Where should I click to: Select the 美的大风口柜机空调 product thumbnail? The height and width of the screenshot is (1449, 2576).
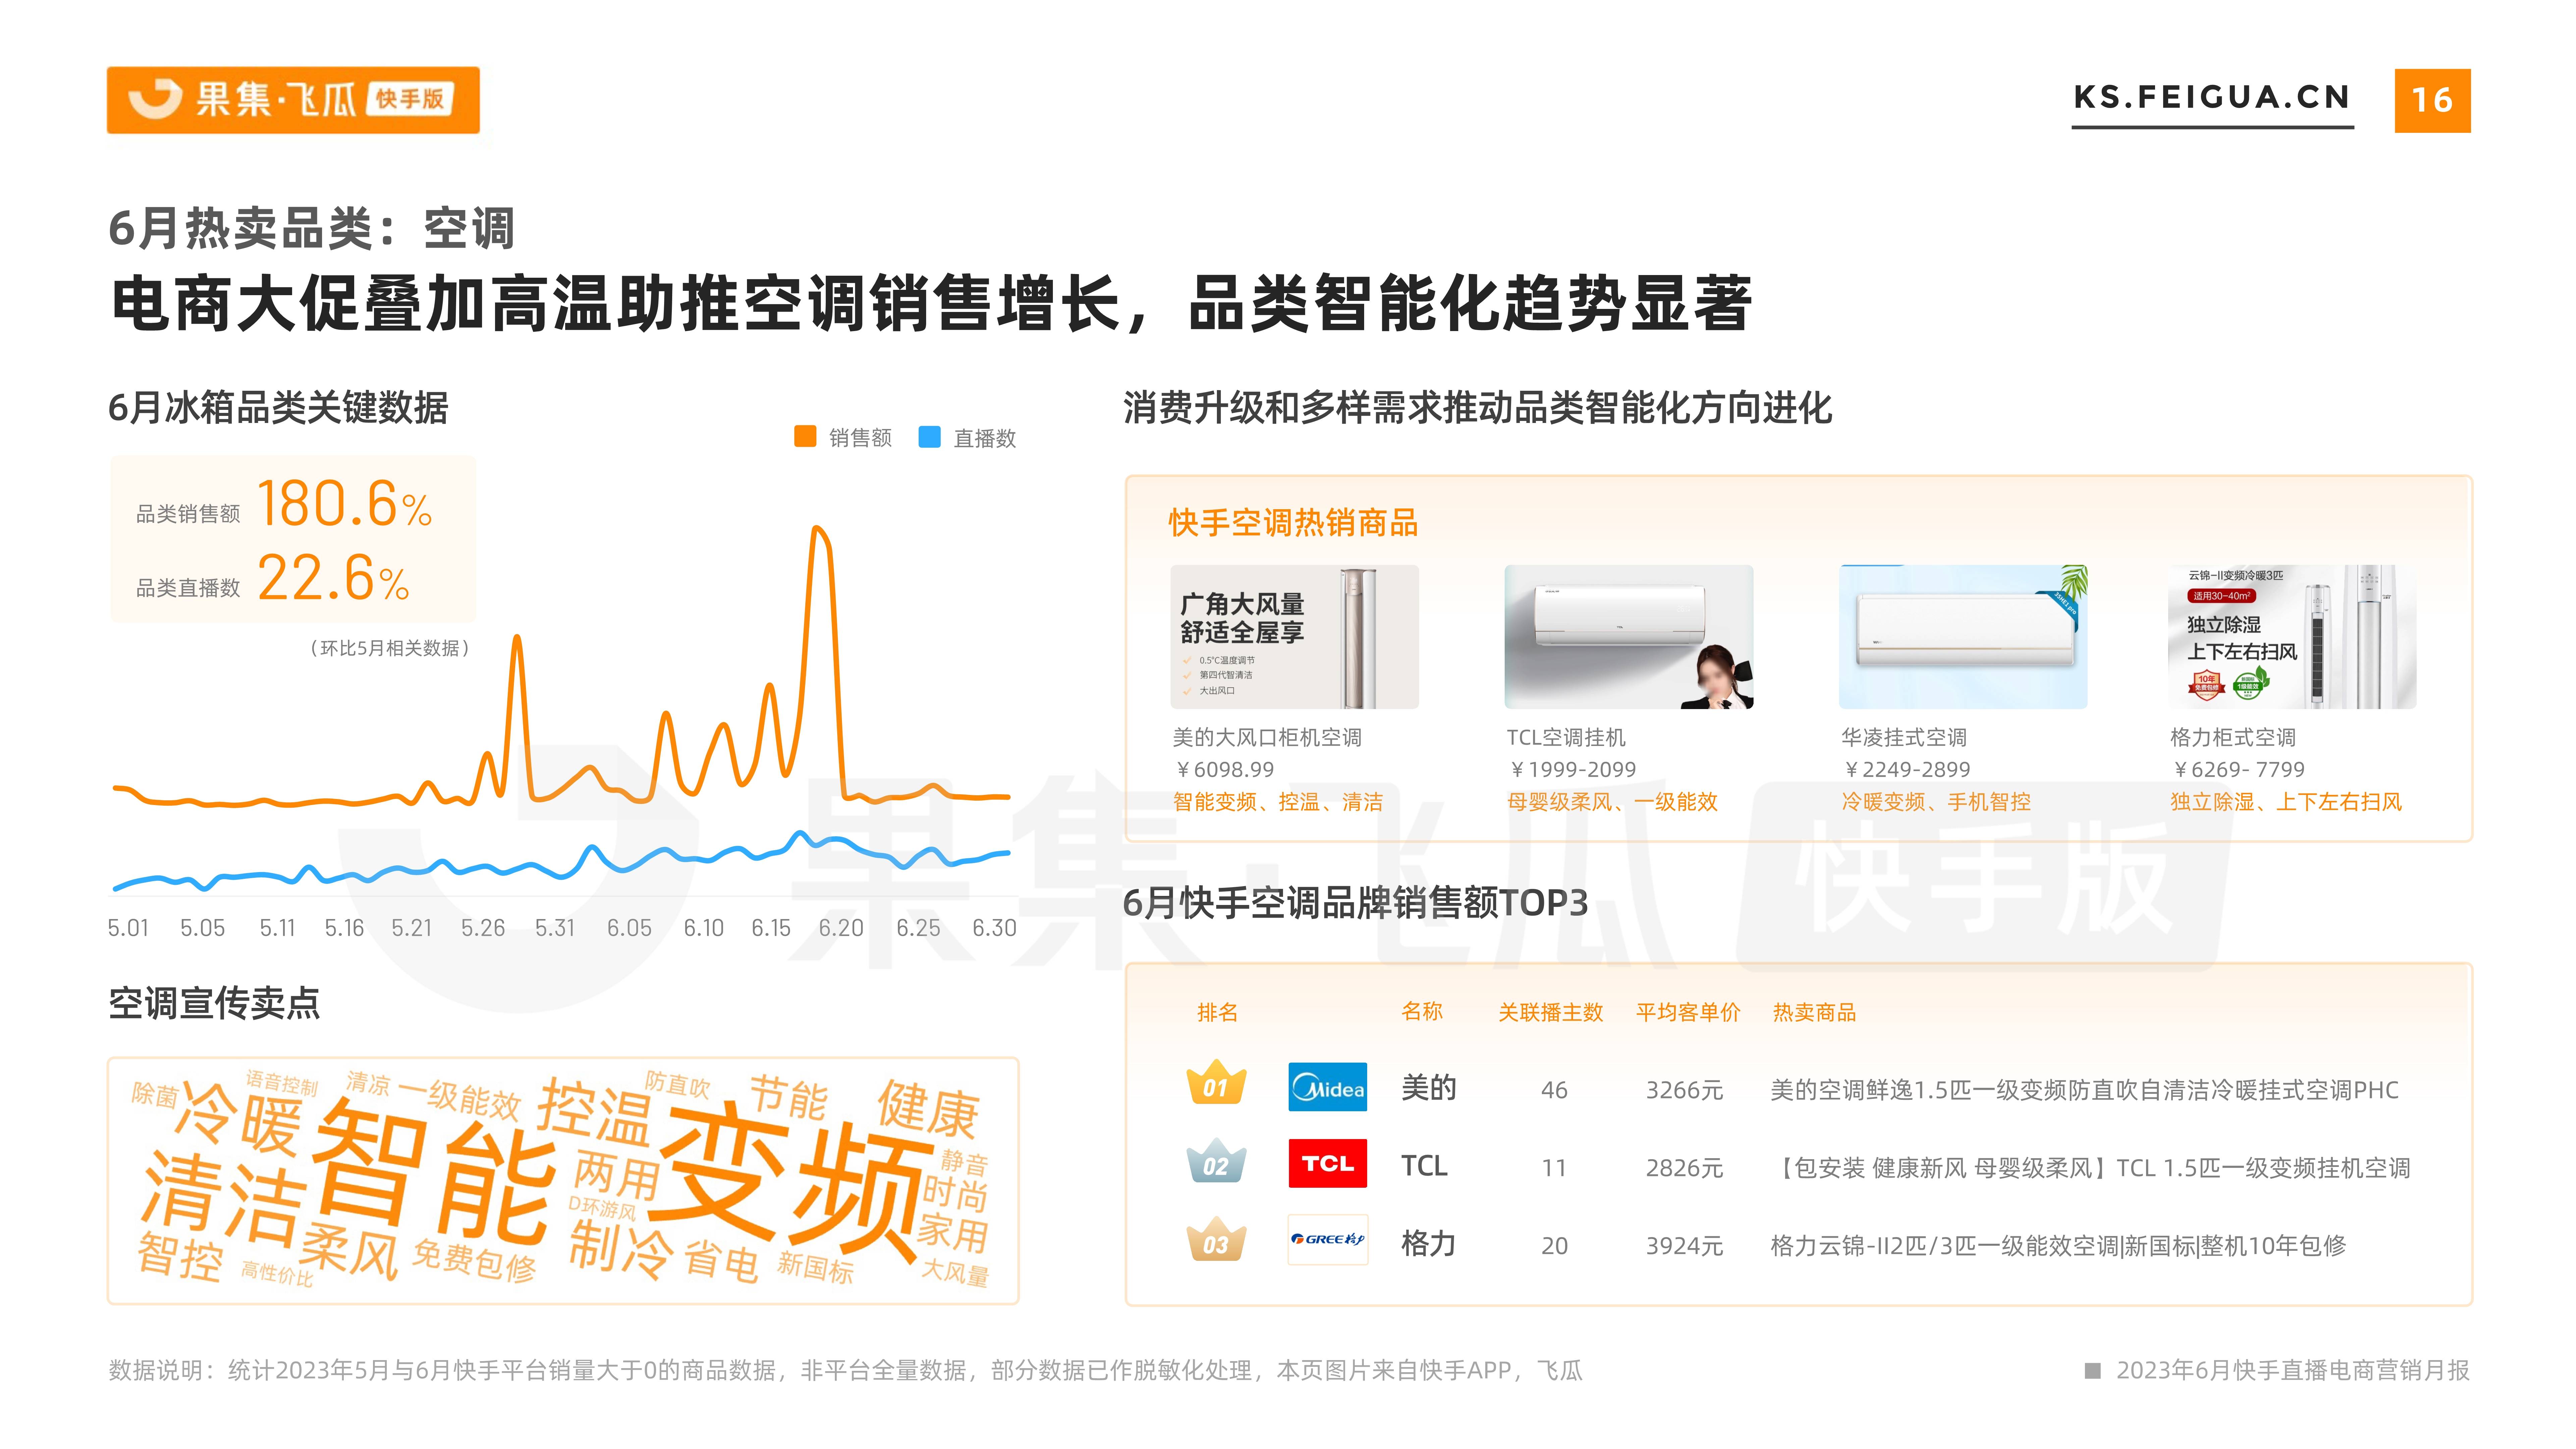point(1294,637)
